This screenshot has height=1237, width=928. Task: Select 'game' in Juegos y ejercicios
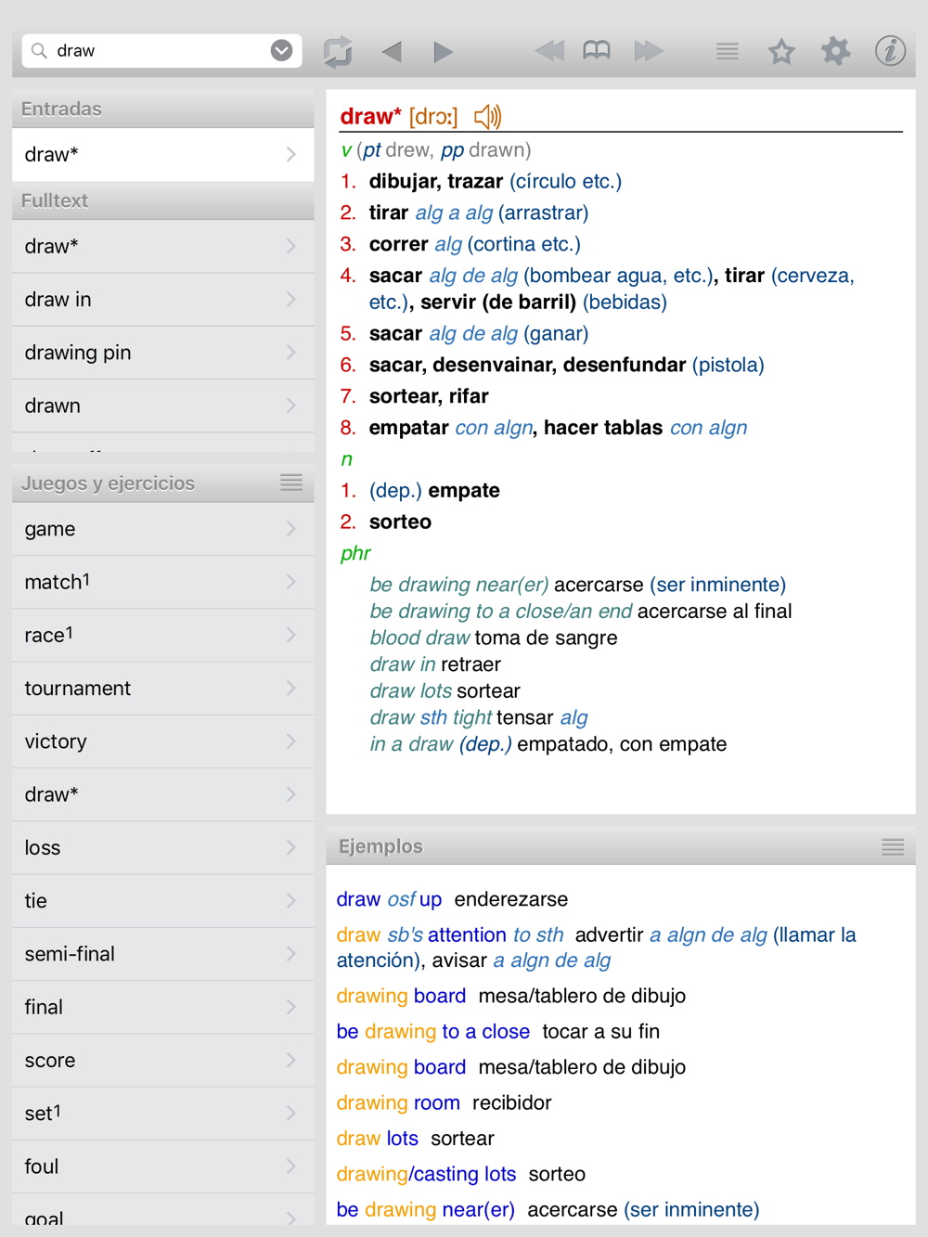click(x=163, y=529)
